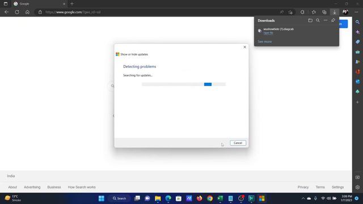Open Edge sidebar Search
Image resolution: width=363 pixels, height=204 pixels.
click(x=358, y=22)
